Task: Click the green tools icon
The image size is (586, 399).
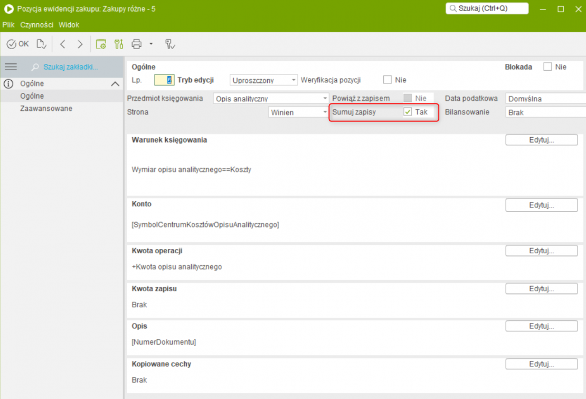Action: pyautogui.click(x=118, y=44)
